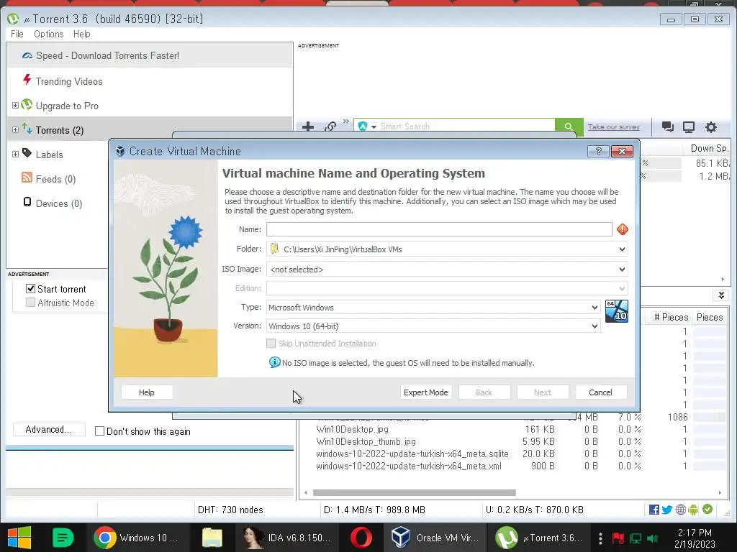The width and height of the screenshot is (737, 552).
Task: Click the Name field error warning icon
Action: coord(623,229)
